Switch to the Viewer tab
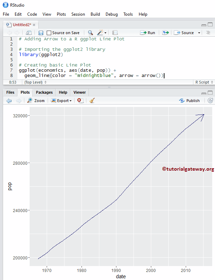215x280 pixels. click(x=79, y=92)
